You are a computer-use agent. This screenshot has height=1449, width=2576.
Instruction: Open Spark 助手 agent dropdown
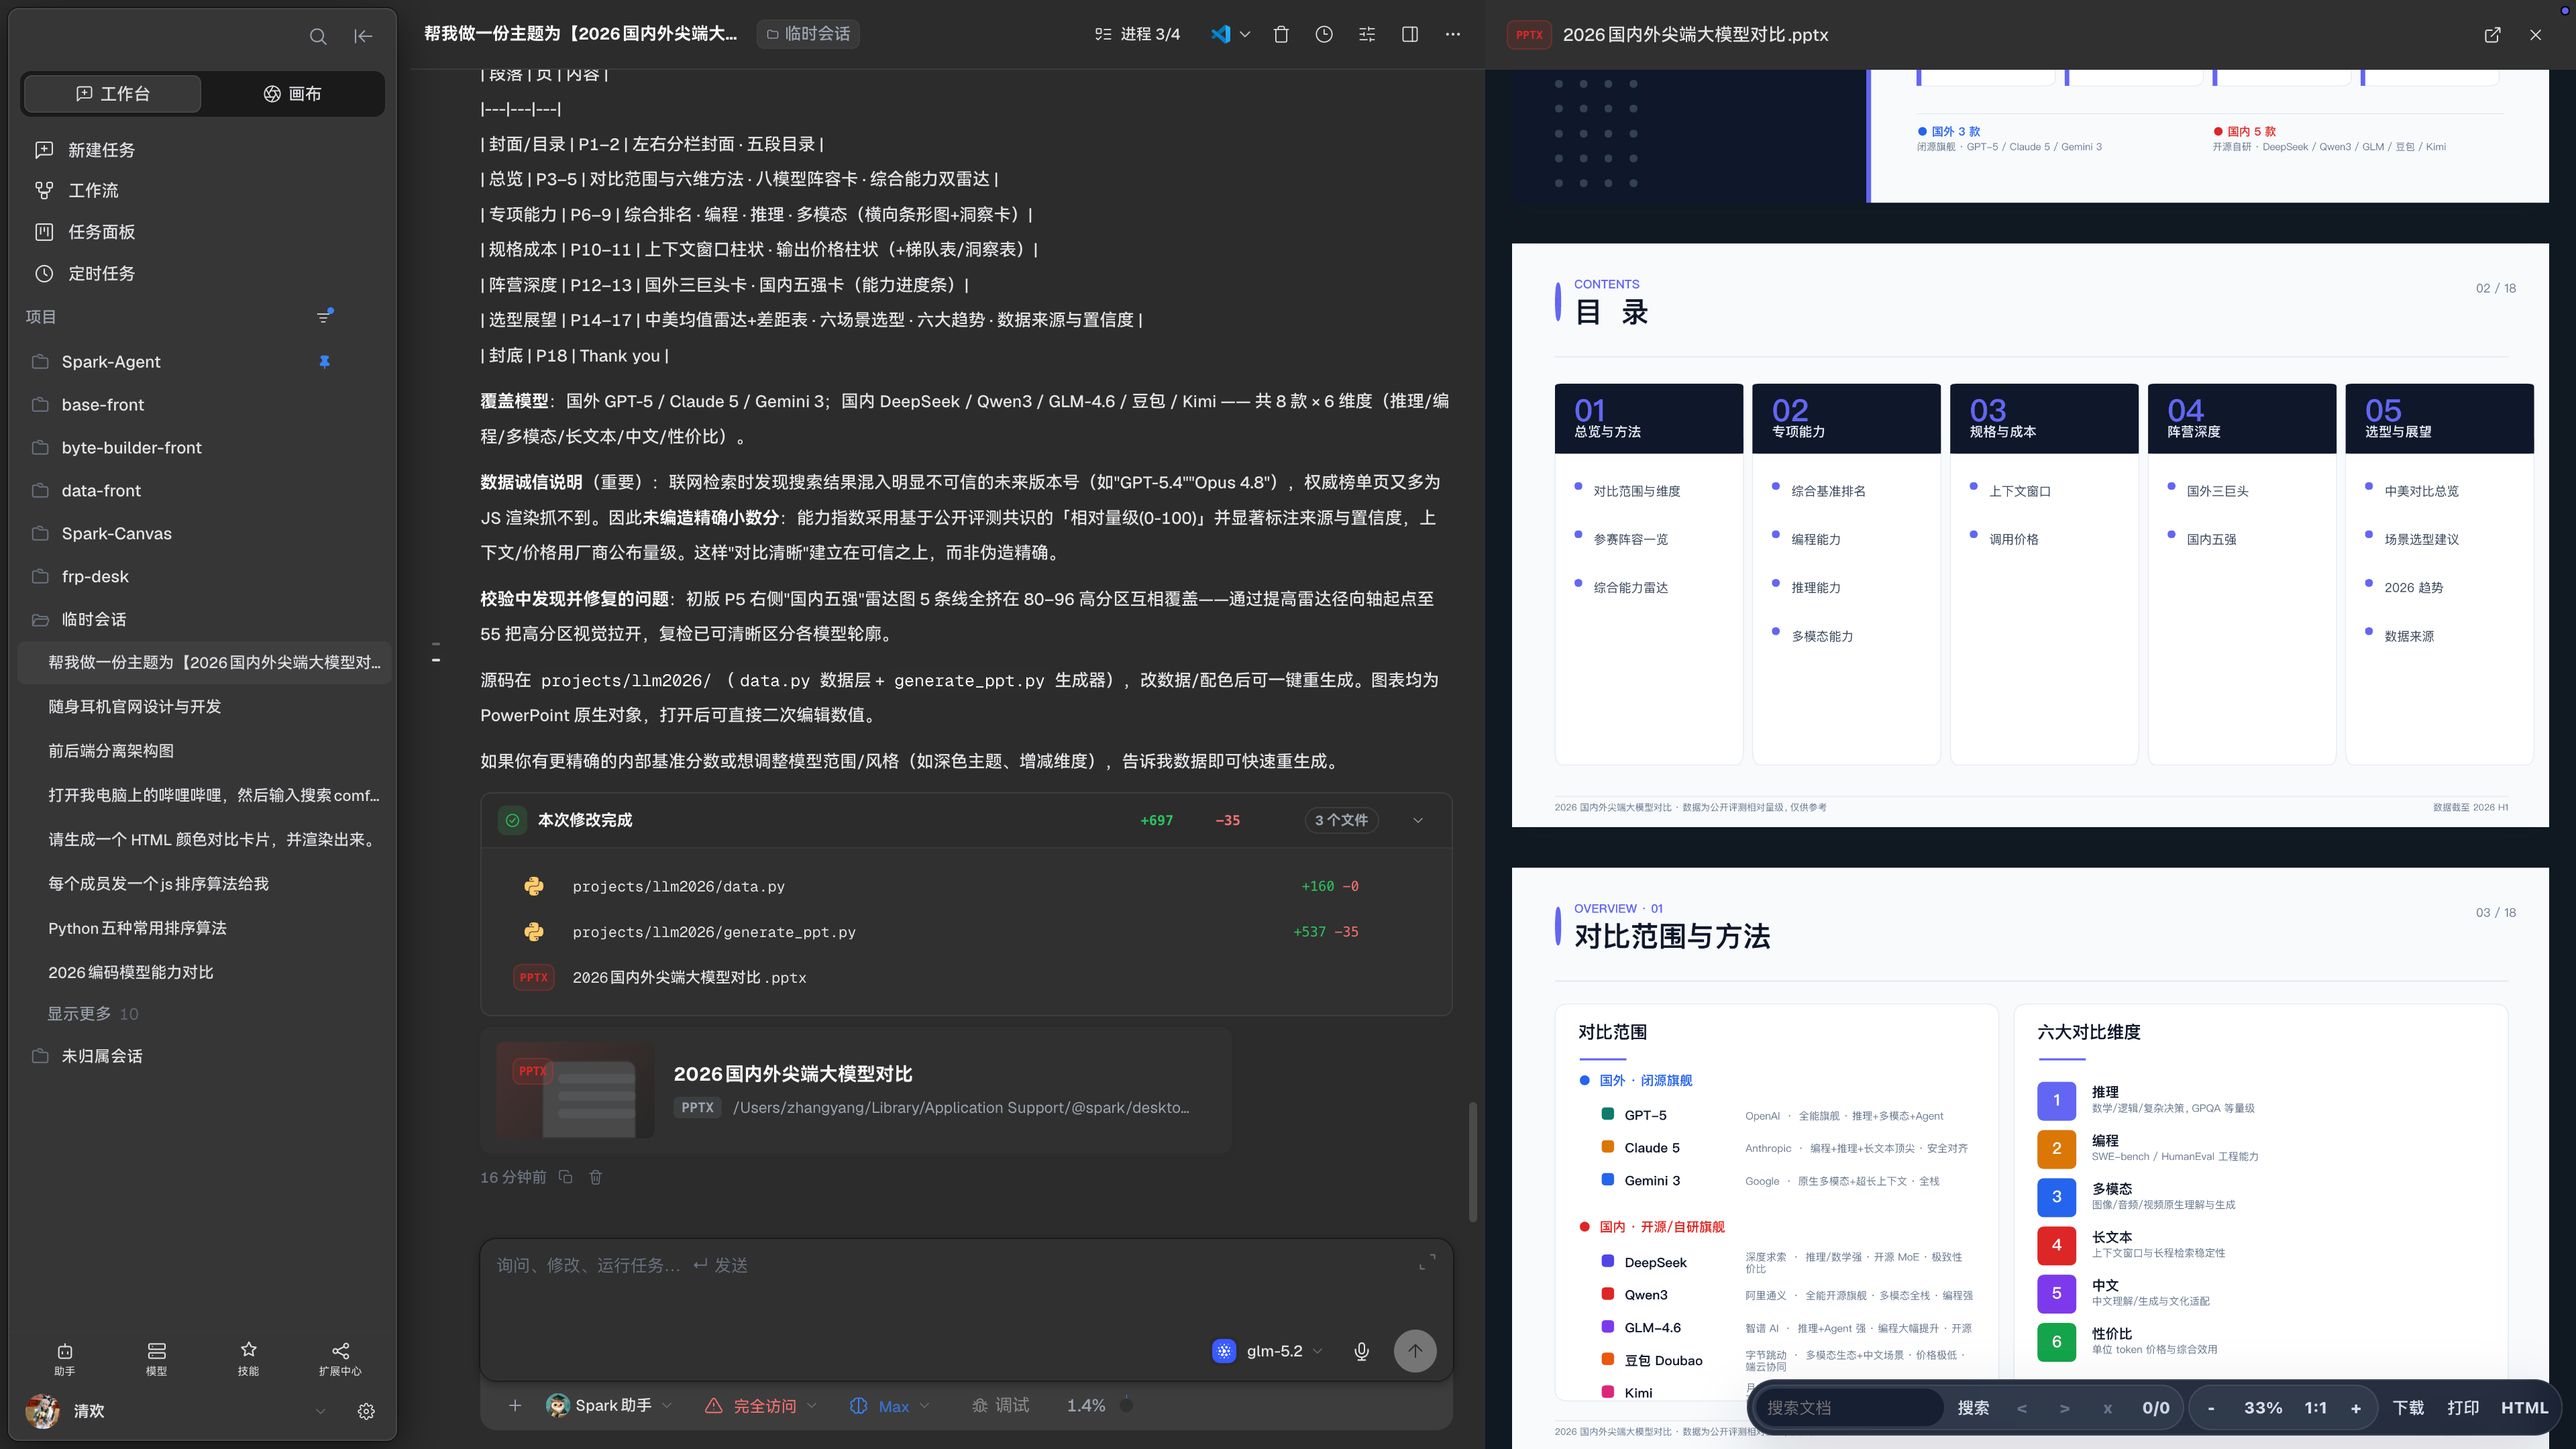609,1405
